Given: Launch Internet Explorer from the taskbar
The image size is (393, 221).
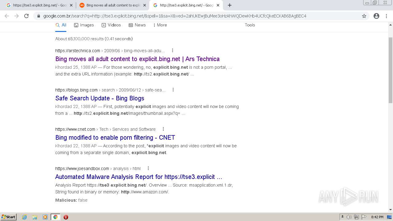Looking at the screenshot, I should (25, 217).
